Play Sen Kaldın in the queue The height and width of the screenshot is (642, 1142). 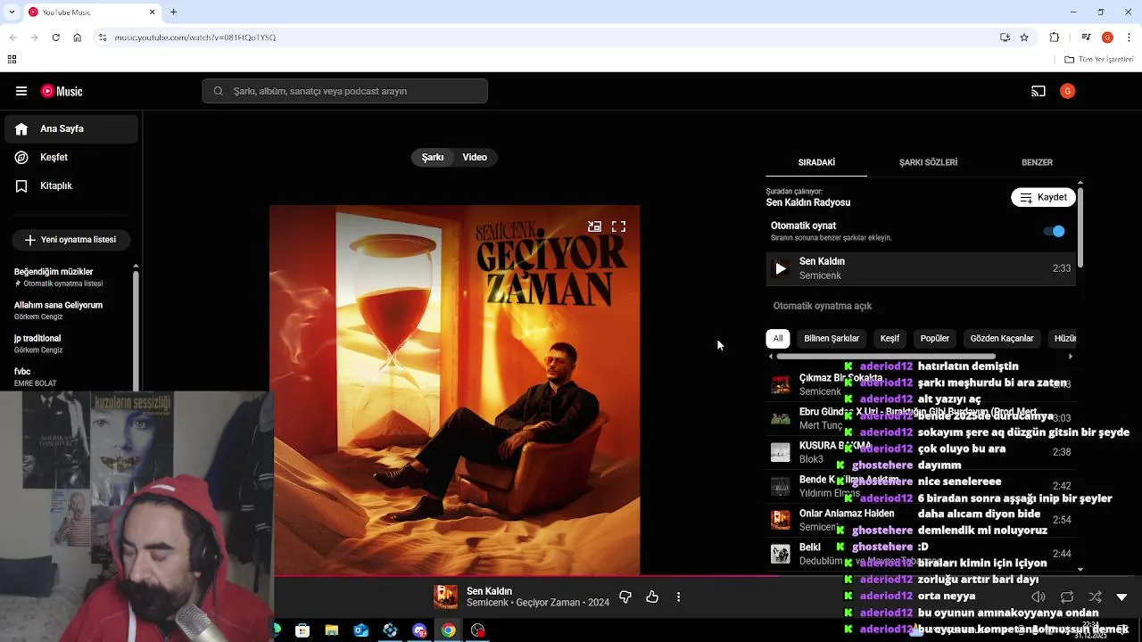(x=781, y=268)
